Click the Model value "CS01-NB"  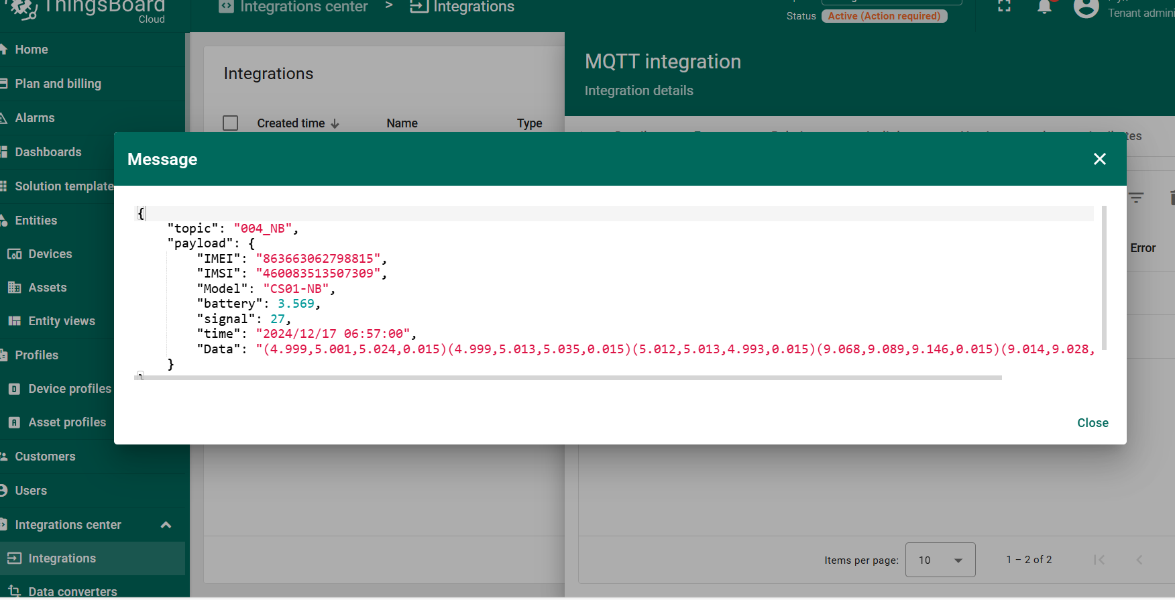tap(296, 289)
